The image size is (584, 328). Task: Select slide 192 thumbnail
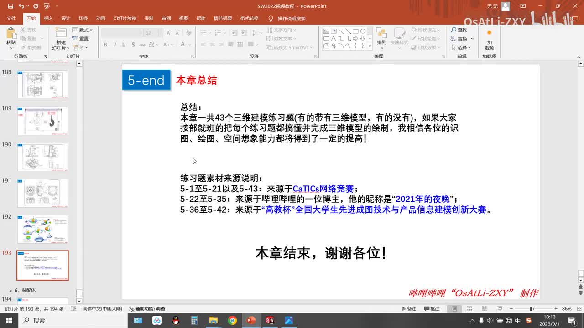point(42,229)
